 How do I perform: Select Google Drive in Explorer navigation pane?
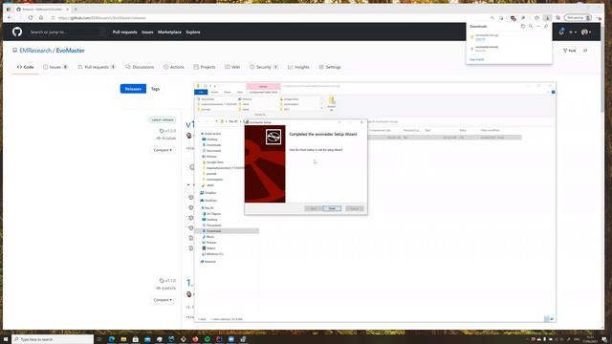coord(212,161)
